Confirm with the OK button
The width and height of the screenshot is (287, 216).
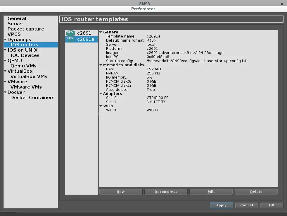(x=272, y=205)
